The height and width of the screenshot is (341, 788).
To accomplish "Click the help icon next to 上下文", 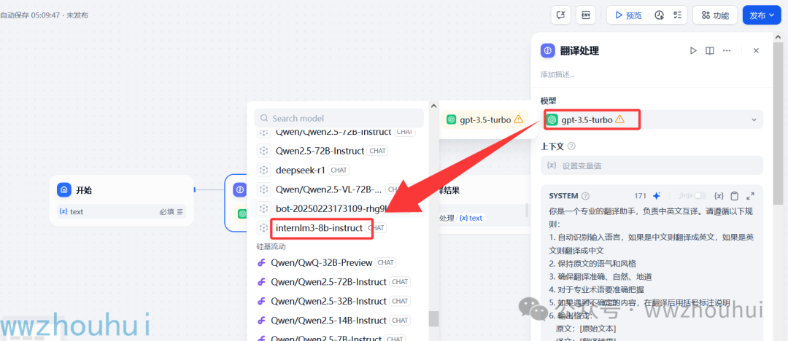I will point(571,146).
